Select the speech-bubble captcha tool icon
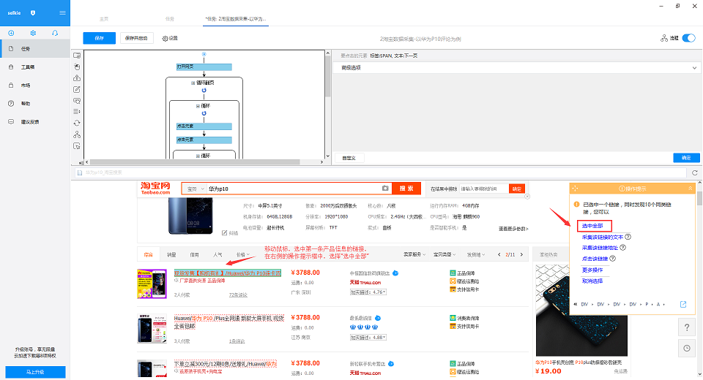Screen dimensions: 703x380 click(77, 101)
